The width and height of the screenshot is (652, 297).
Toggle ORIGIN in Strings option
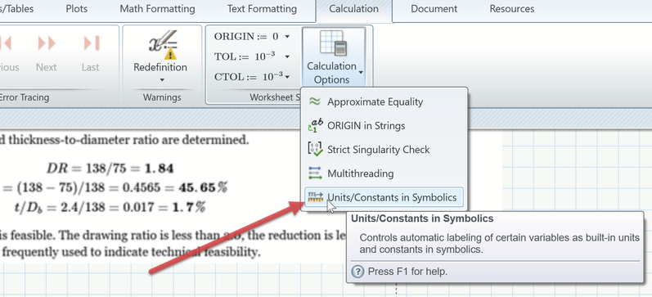[x=384, y=126]
